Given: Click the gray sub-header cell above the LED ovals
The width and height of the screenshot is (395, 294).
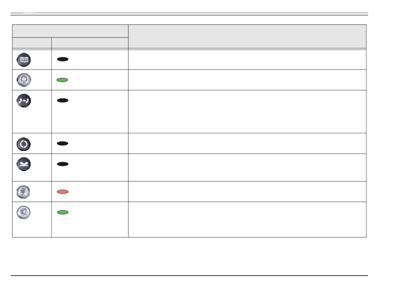Looking at the screenshot, I should (x=90, y=43).
